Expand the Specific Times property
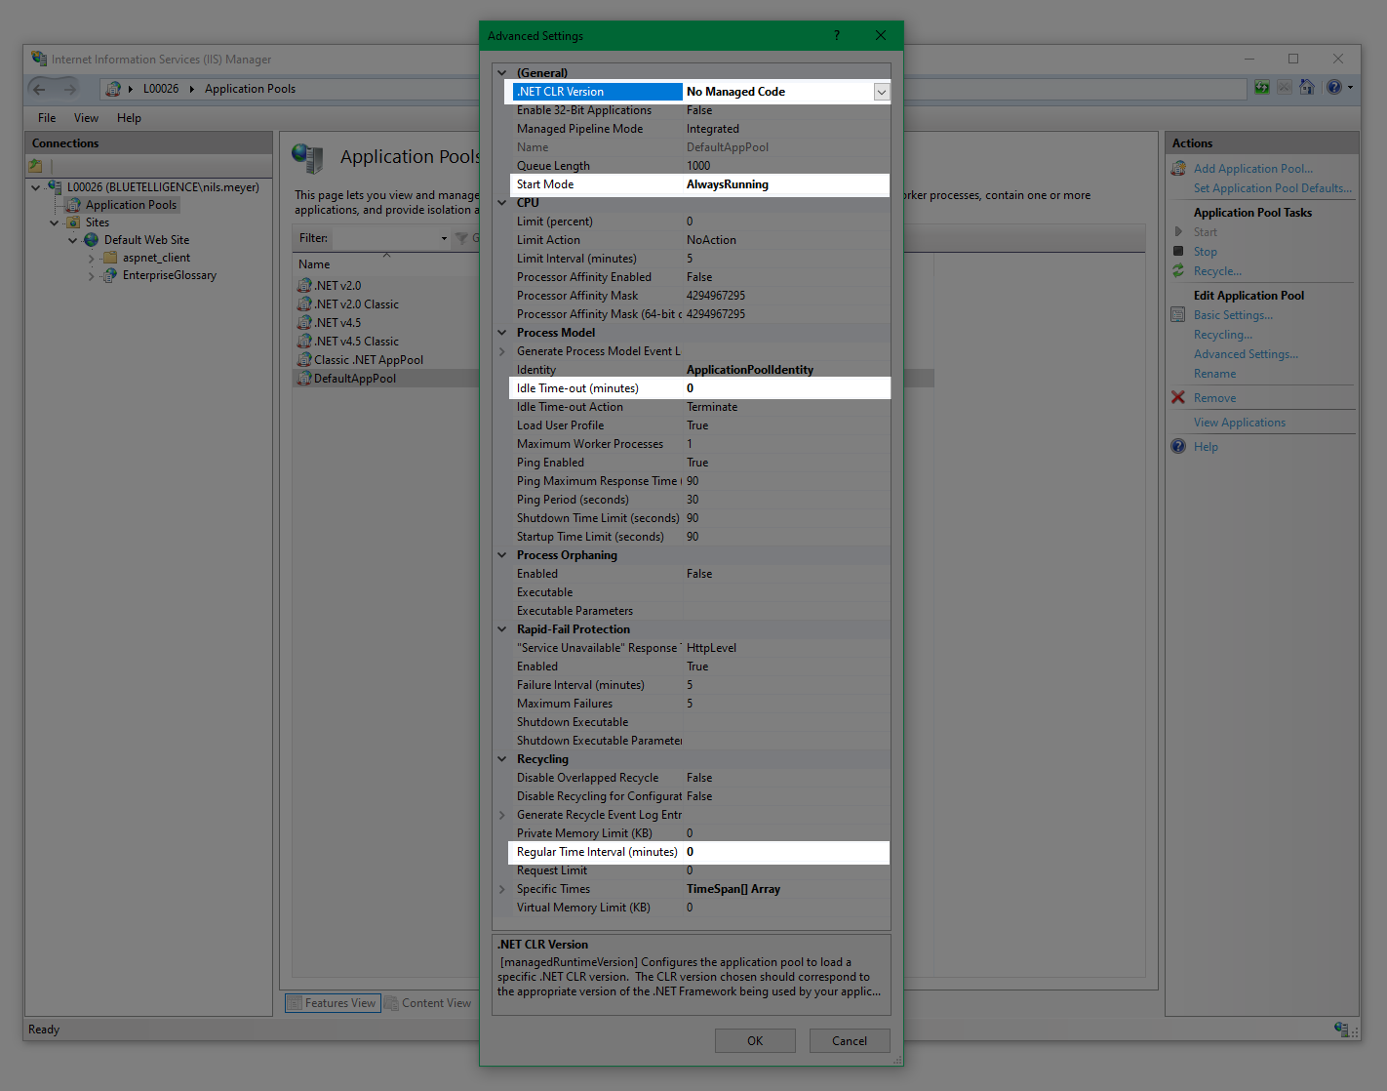Viewport: 1387px width, 1091px height. coord(502,889)
